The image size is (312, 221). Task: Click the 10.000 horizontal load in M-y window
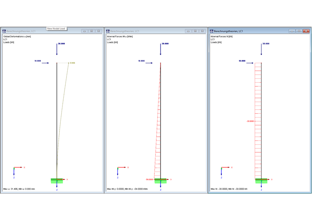pyautogui.click(x=141, y=61)
